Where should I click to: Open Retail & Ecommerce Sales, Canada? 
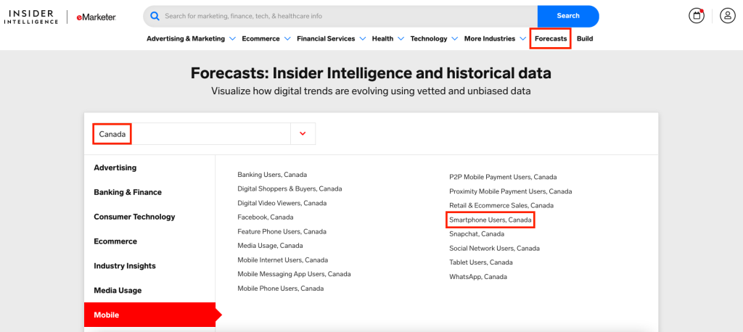click(x=501, y=206)
